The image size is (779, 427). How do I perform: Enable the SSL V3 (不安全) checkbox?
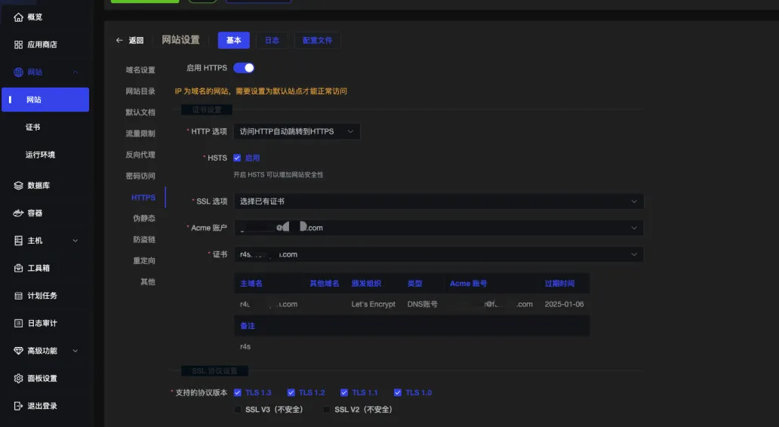238,410
